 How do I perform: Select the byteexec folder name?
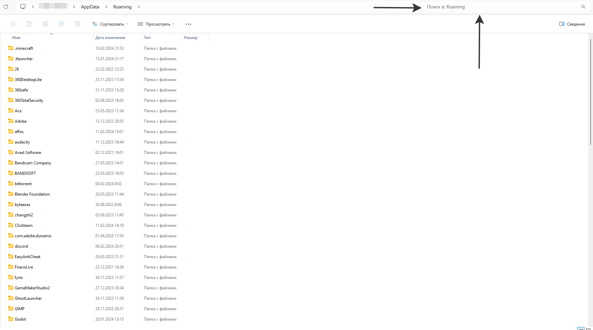click(23, 205)
